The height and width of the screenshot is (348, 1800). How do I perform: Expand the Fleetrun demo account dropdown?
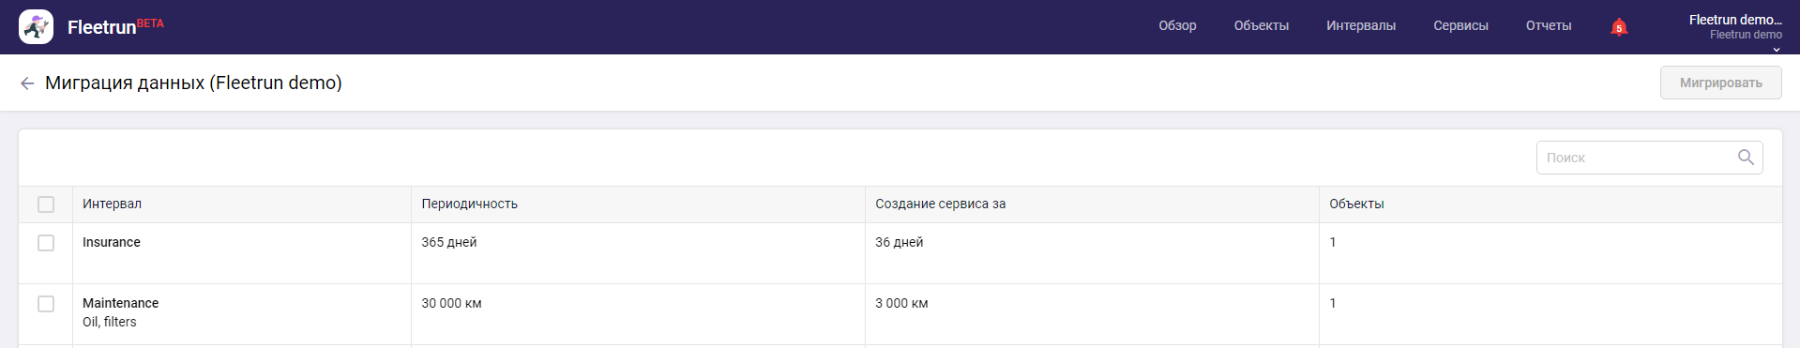click(1735, 27)
